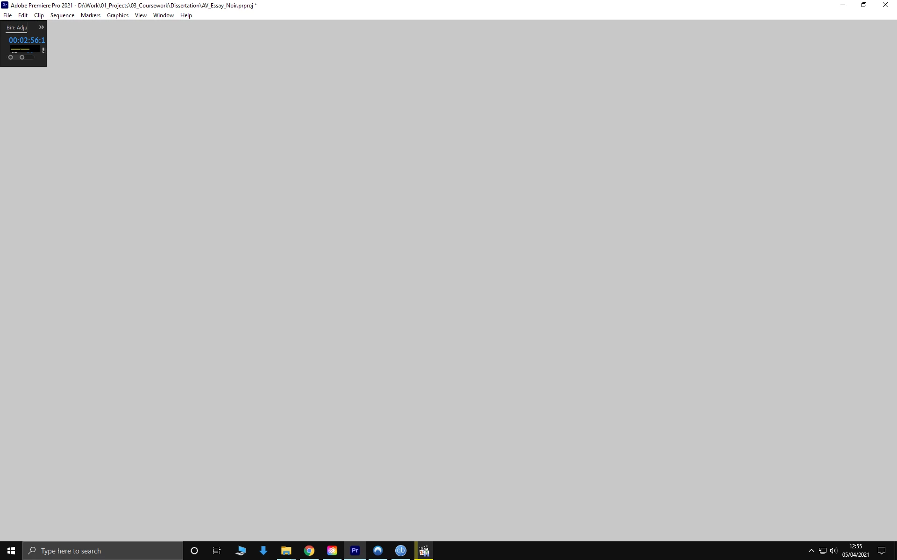Click the qBittorrent taskbar icon
This screenshot has height=560, width=897.
click(401, 551)
